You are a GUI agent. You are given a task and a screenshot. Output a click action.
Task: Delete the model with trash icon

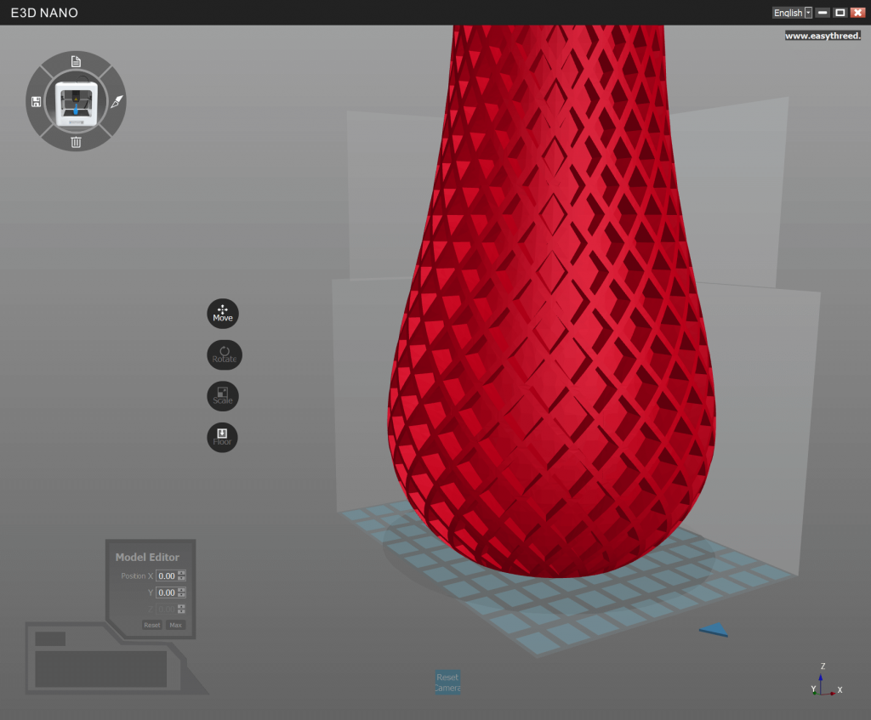click(x=76, y=143)
